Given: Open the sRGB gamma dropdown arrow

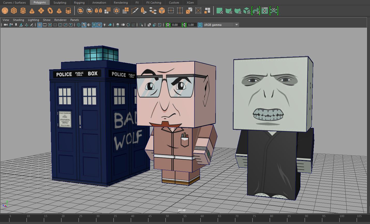Looking at the screenshot, I should click(x=236, y=25).
